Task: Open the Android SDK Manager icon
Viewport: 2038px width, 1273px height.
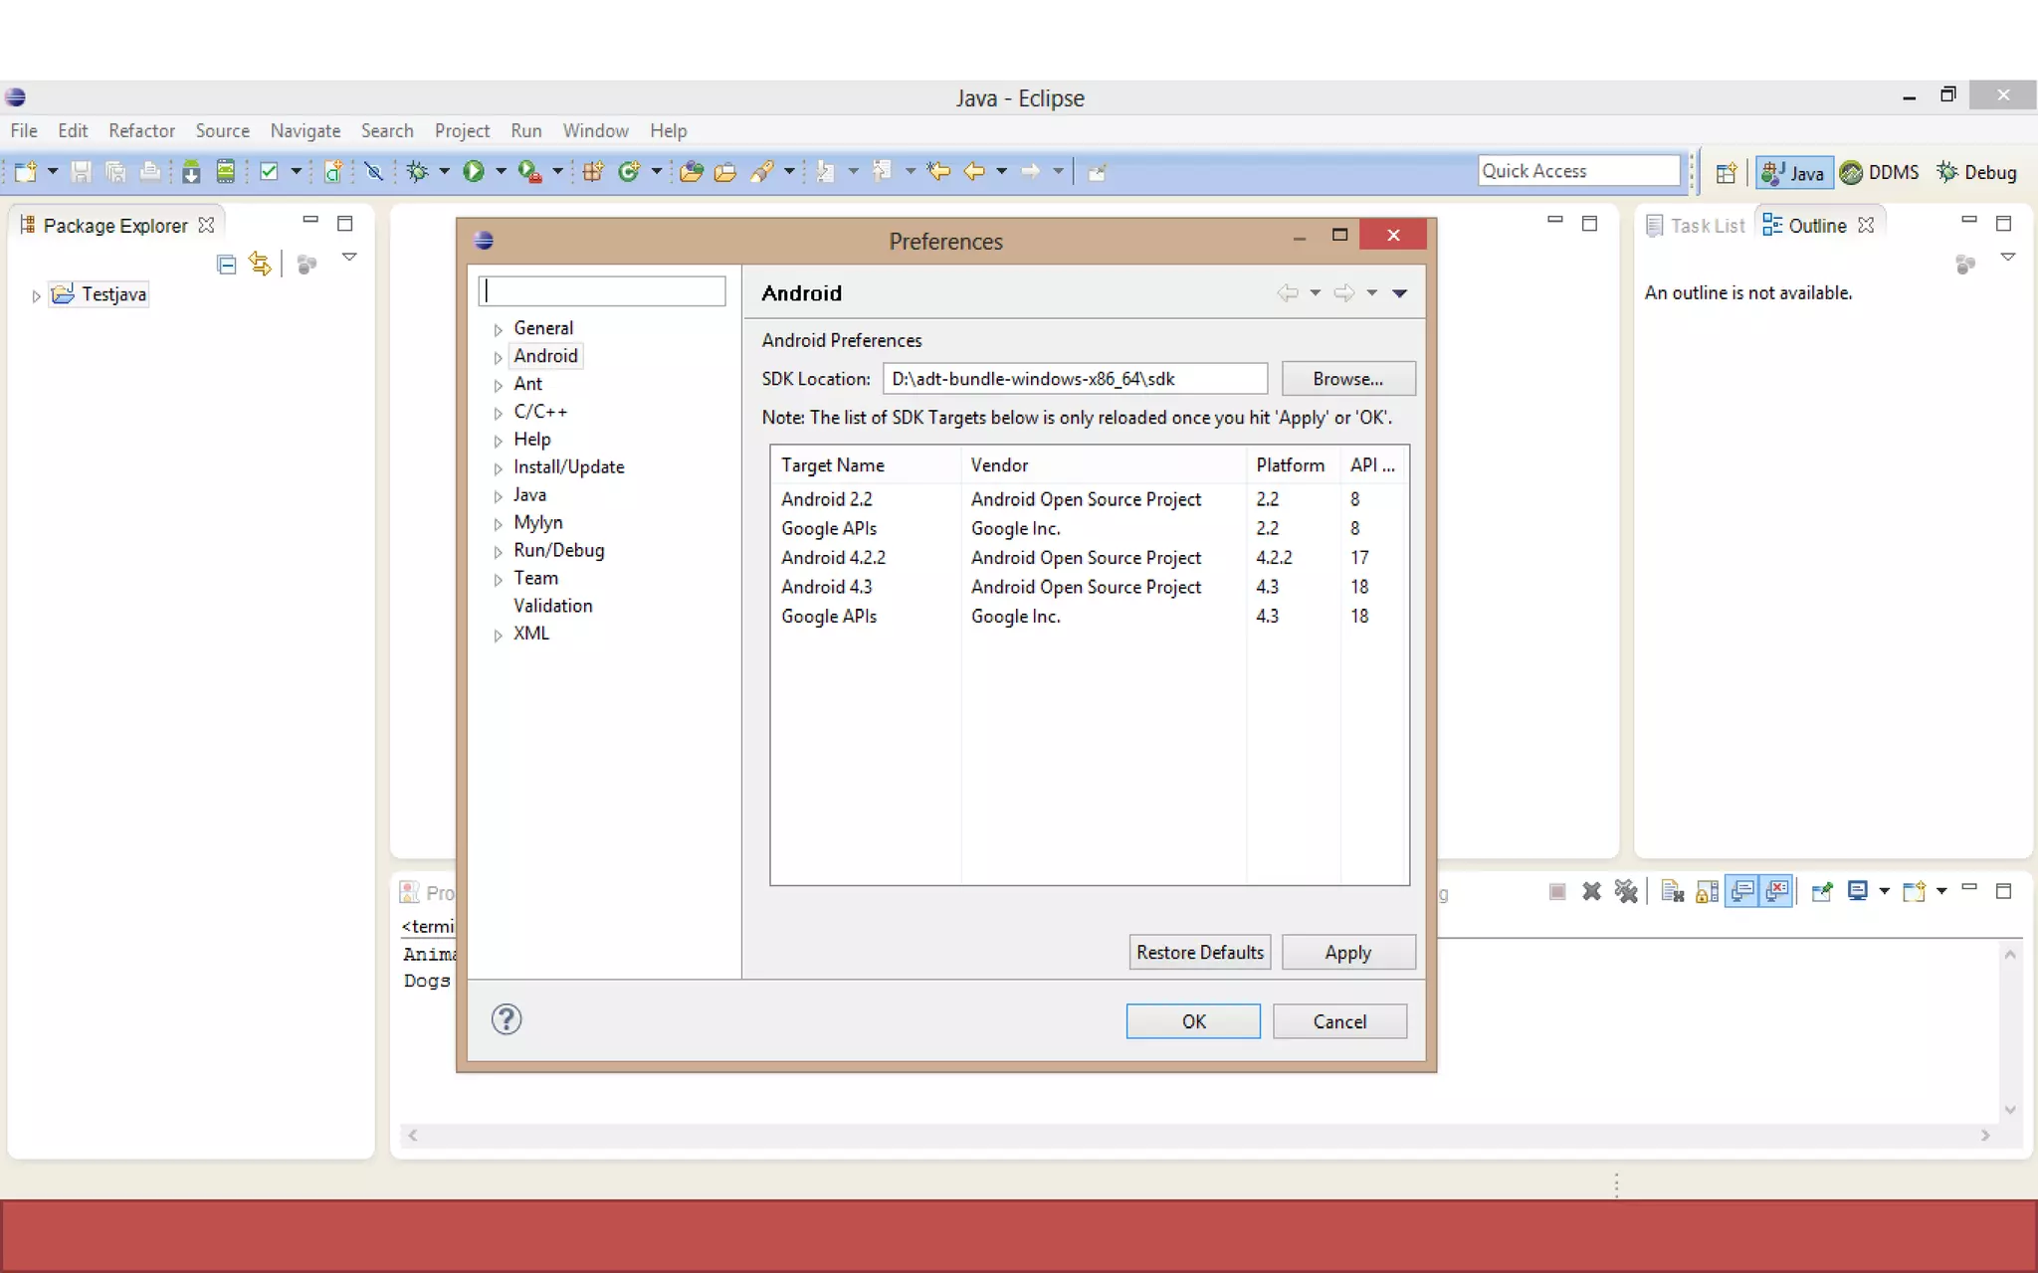Action: (191, 172)
